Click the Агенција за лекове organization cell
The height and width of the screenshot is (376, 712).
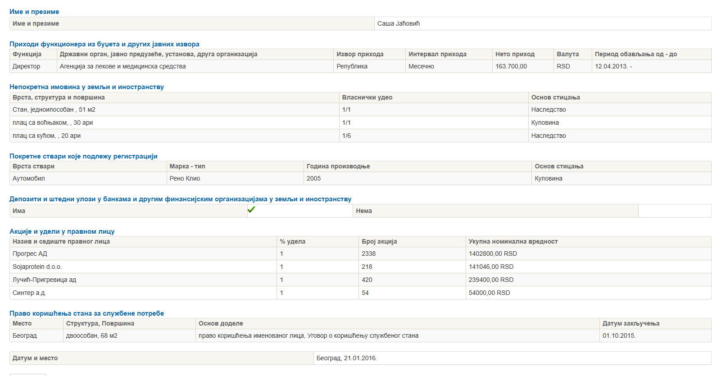point(122,66)
